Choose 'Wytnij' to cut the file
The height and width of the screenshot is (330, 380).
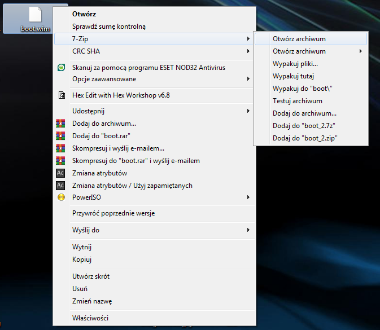tap(155, 247)
